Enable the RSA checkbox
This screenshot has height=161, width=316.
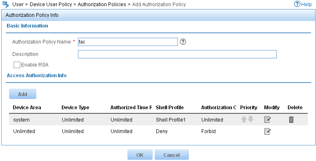click(17, 65)
